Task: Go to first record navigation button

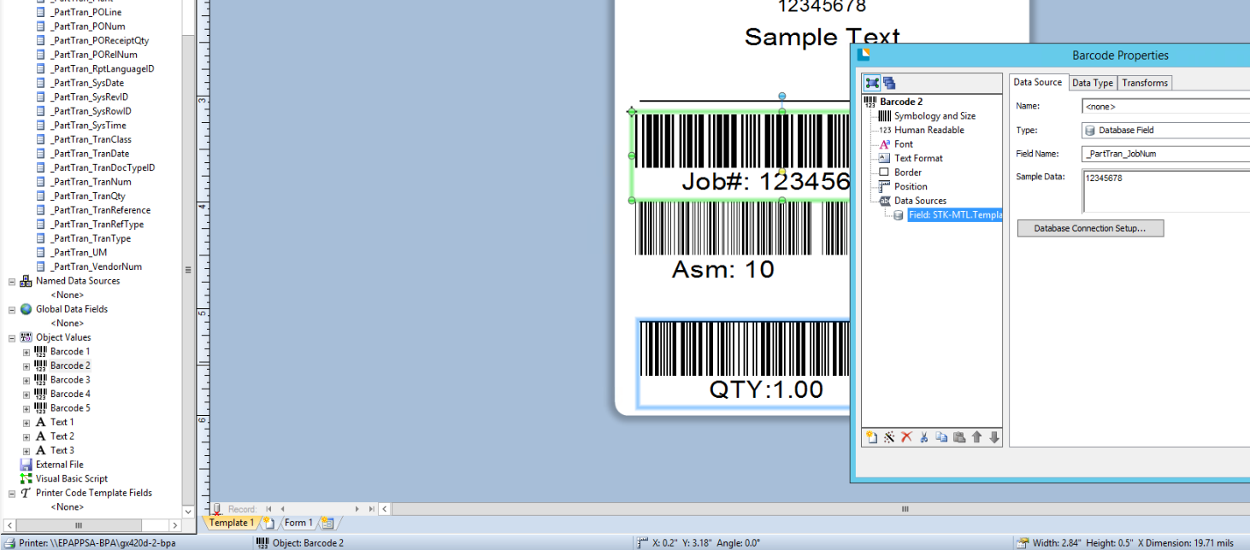Action: click(269, 509)
